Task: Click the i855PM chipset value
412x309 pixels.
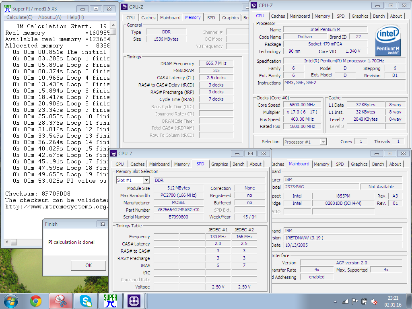Action: point(343,196)
